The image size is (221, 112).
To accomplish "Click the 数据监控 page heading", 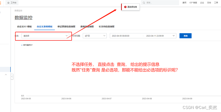I will pos(24,18).
